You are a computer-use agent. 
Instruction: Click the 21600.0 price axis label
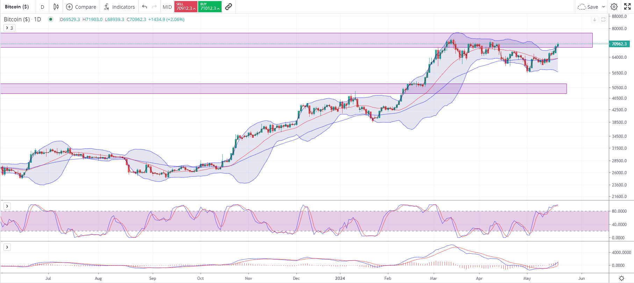point(619,196)
